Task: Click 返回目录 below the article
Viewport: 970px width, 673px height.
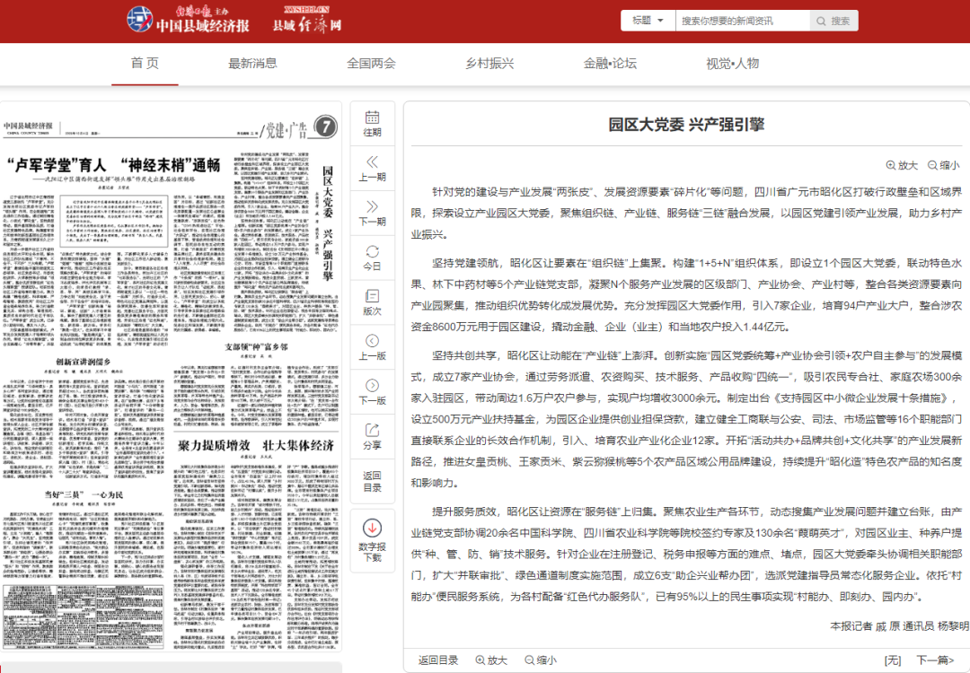Action: click(x=438, y=660)
